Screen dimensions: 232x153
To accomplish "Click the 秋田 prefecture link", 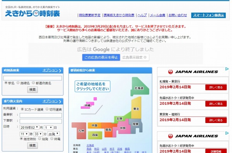I will click(97, 149).
